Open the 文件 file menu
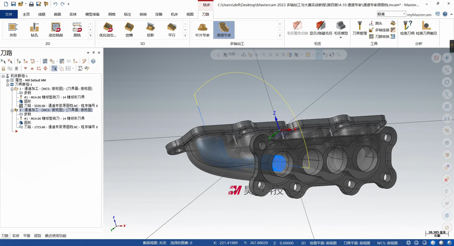 tap(9, 14)
